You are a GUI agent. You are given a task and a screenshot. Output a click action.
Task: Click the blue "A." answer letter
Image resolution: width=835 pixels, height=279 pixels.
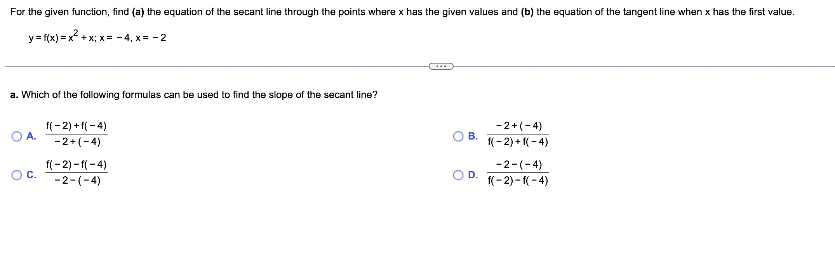click(x=31, y=136)
